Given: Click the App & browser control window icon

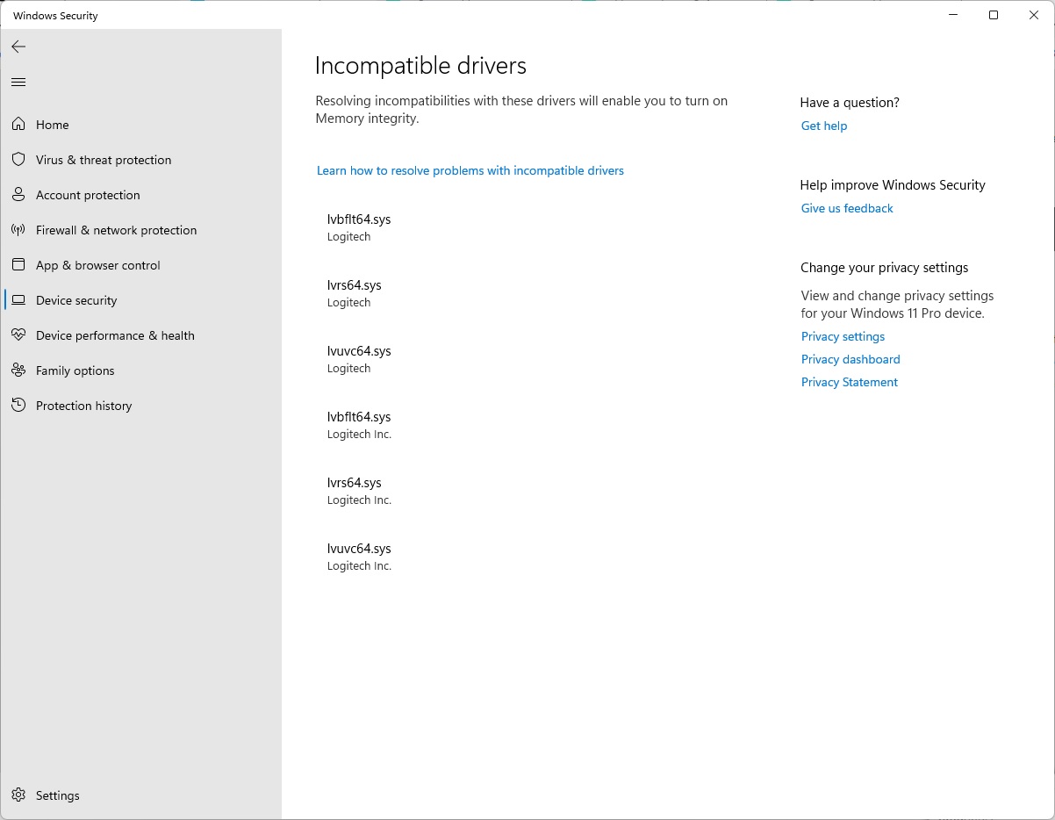Looking at the screenshot, I should click(18, 265).
